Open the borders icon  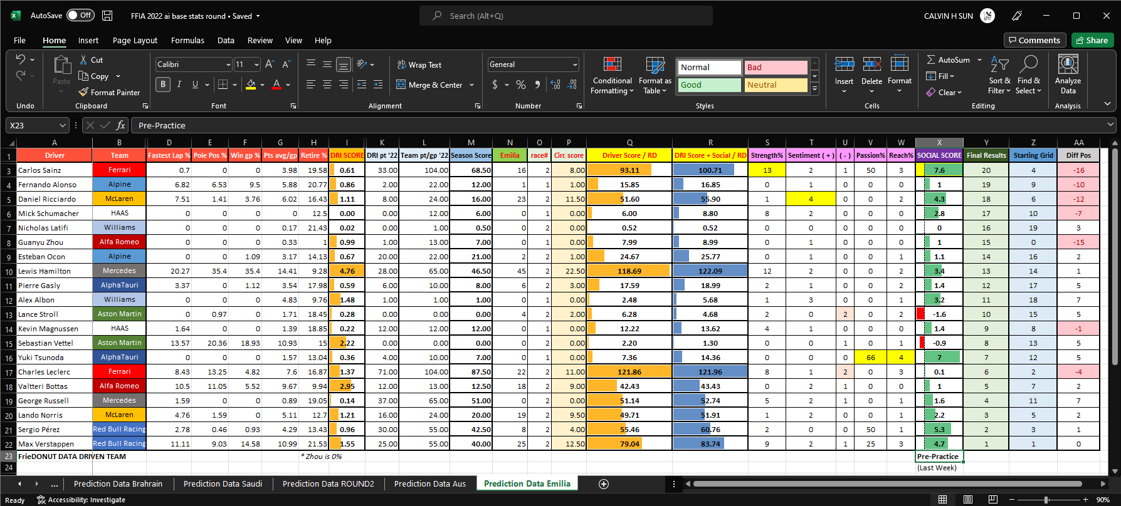223,84
